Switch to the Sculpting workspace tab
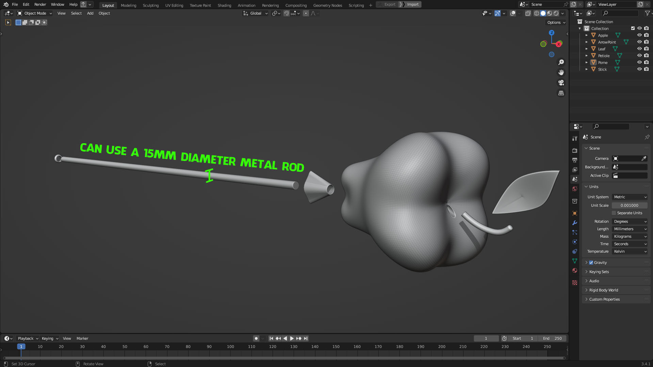 [151, 5]
